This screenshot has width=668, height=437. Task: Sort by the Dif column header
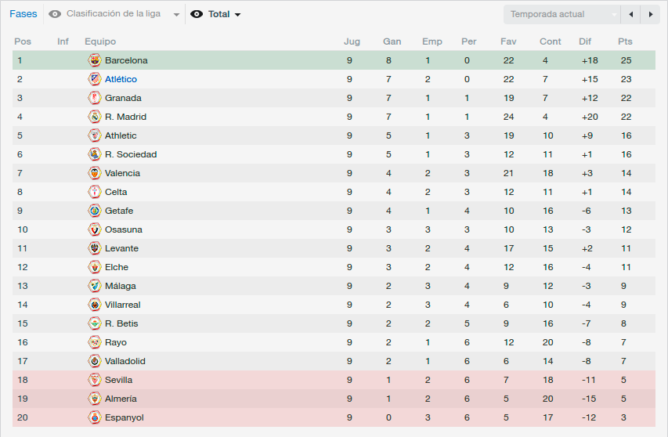point(585,42)
